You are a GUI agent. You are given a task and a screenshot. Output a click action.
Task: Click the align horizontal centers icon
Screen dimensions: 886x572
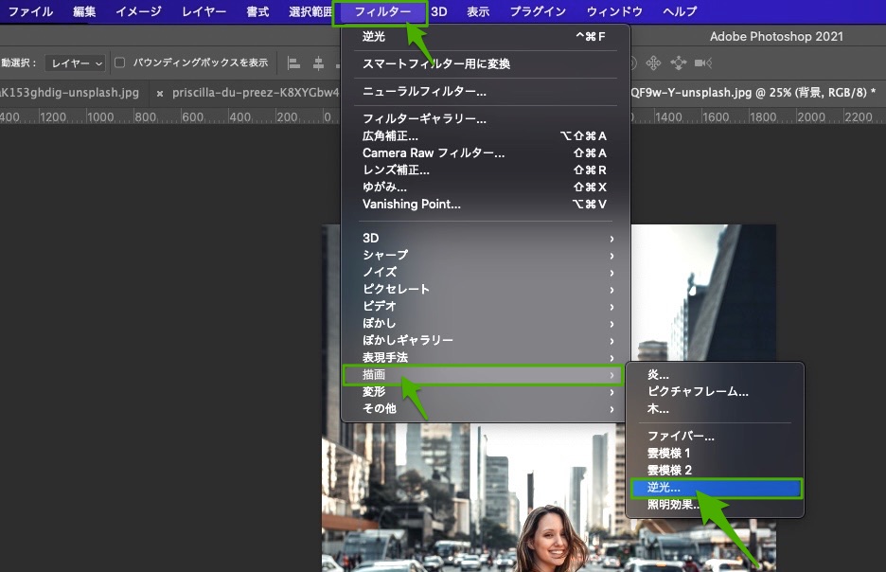[318, 63]
